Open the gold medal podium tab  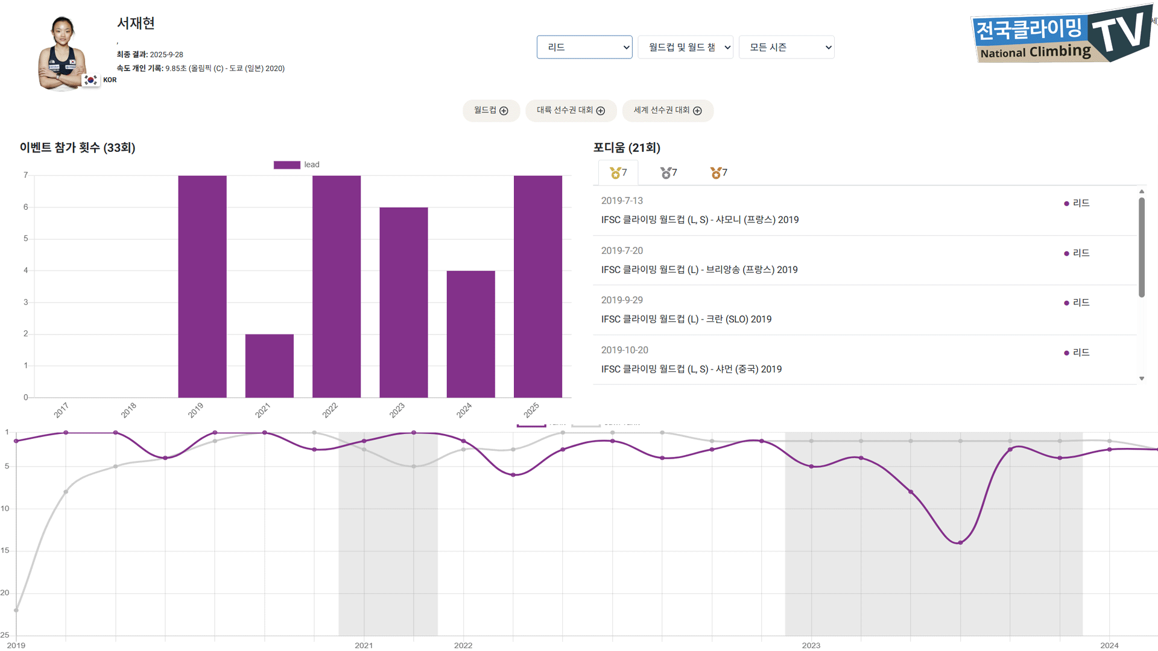(618, 173)
